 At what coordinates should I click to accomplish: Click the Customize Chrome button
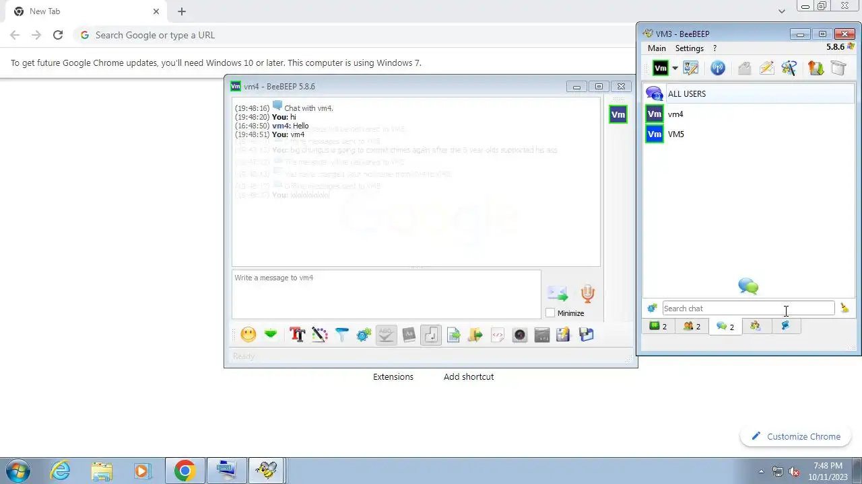(796, 436)
